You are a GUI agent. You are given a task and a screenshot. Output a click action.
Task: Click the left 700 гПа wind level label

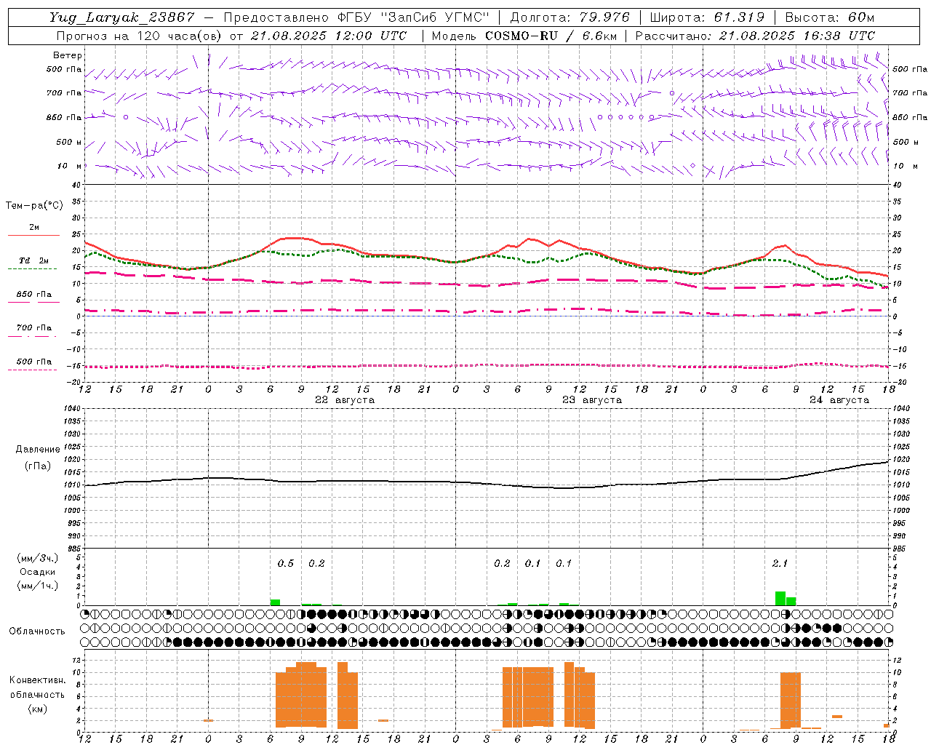[x=64, y=93]
